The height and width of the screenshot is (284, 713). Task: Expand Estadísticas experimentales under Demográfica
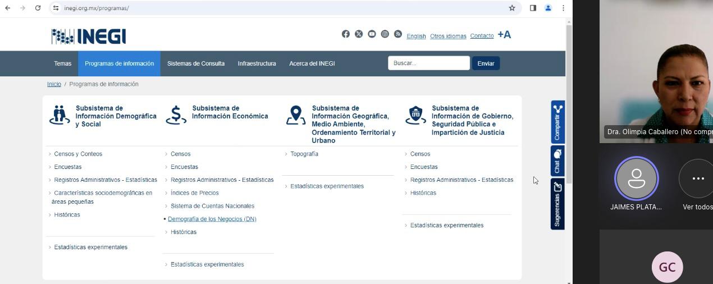pyautogui.click(x=90, y=247)
